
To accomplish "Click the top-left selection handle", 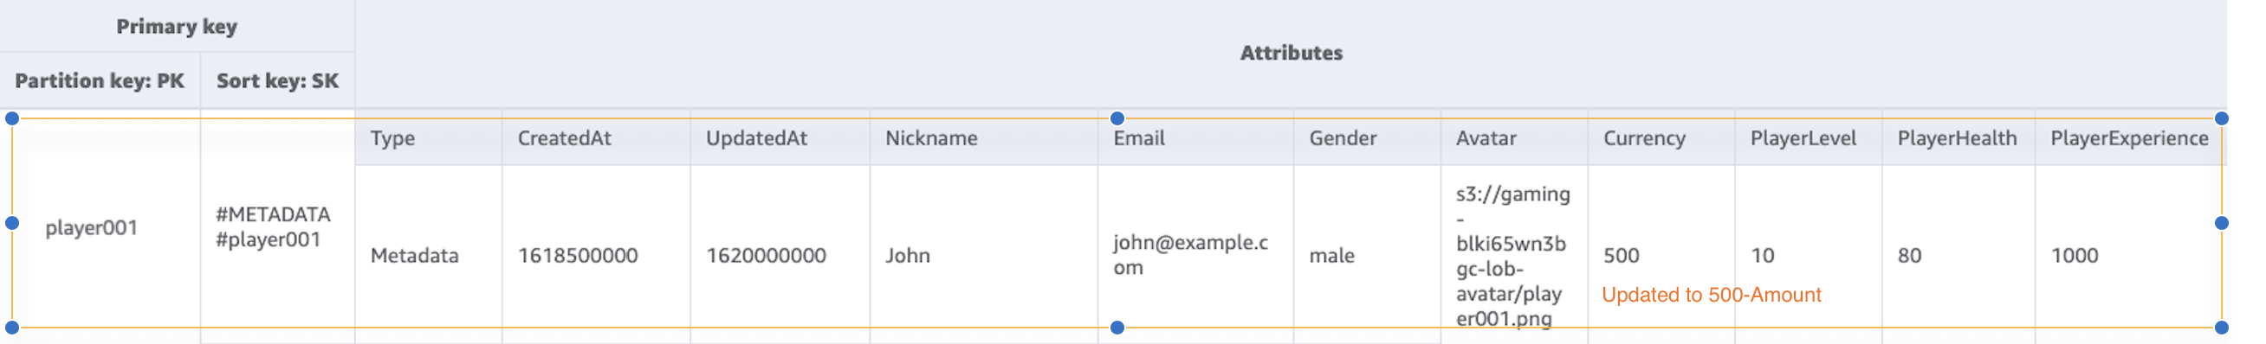I will tap(12, 118).
